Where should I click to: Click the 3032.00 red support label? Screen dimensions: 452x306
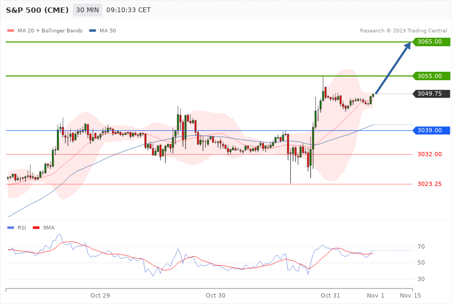click(430, 154)
